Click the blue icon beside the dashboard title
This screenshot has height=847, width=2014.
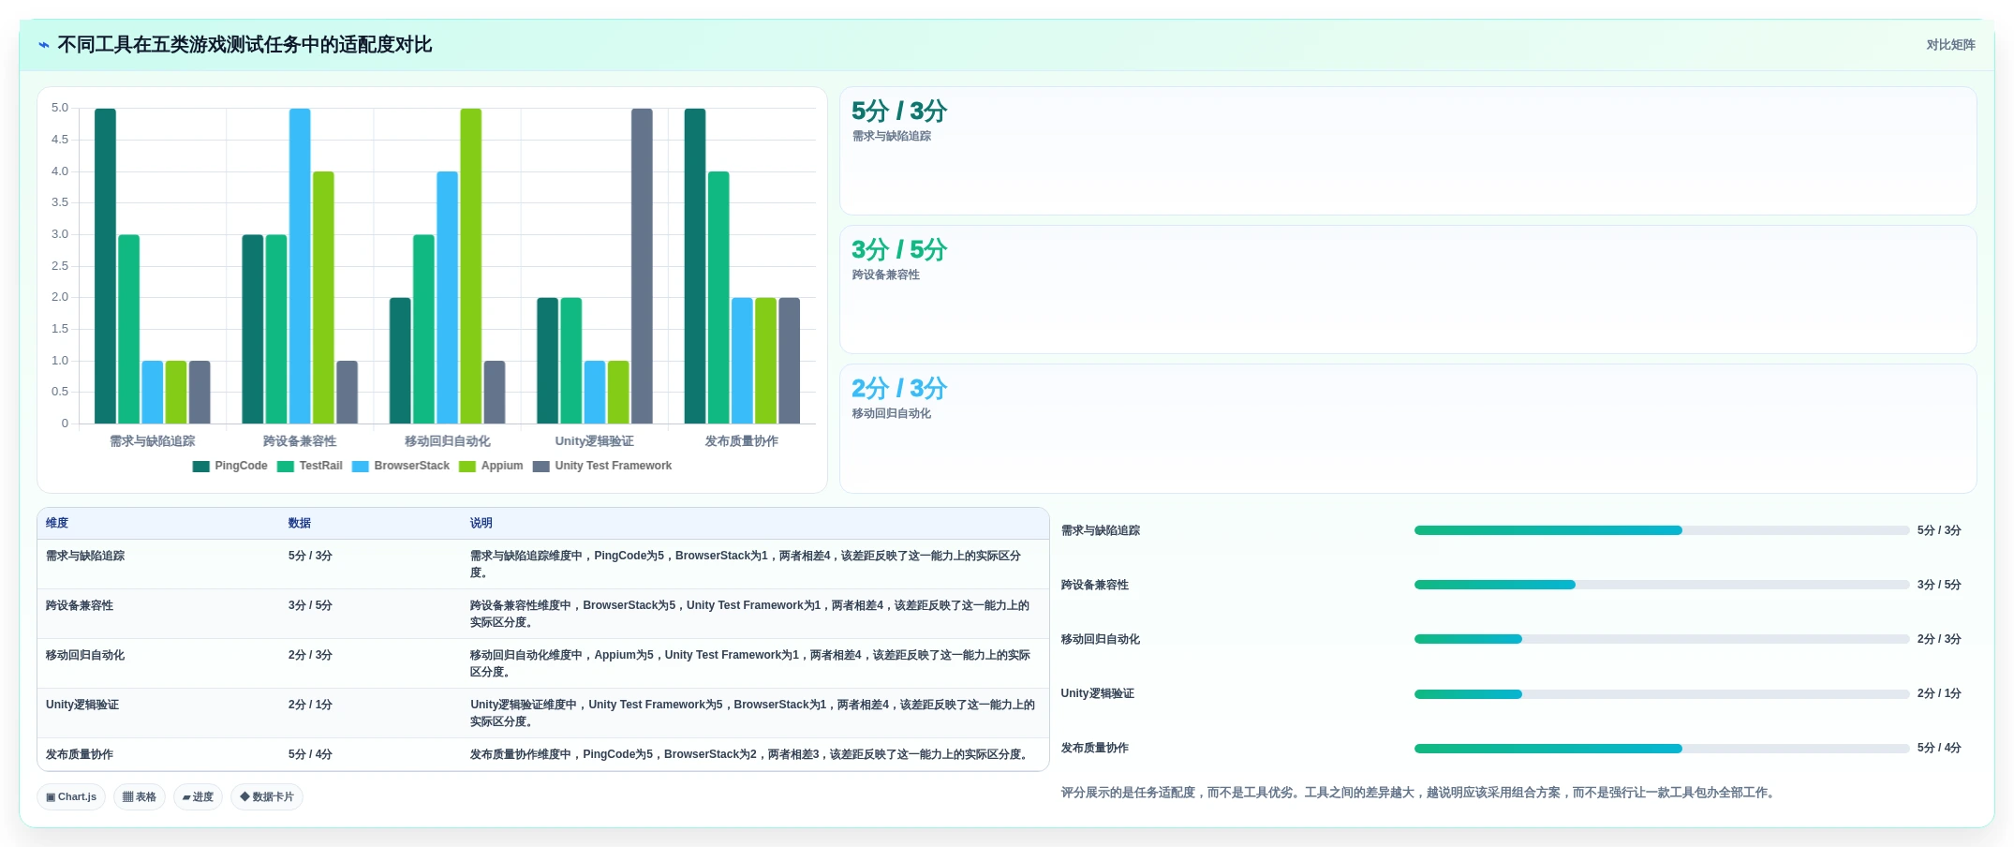point(43,45)
